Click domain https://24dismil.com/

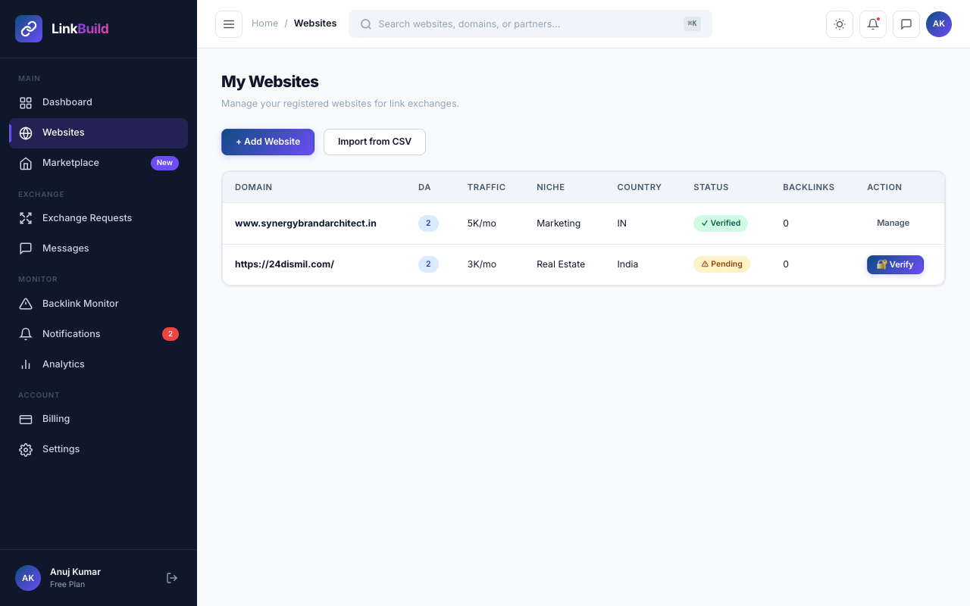(284, 264)
